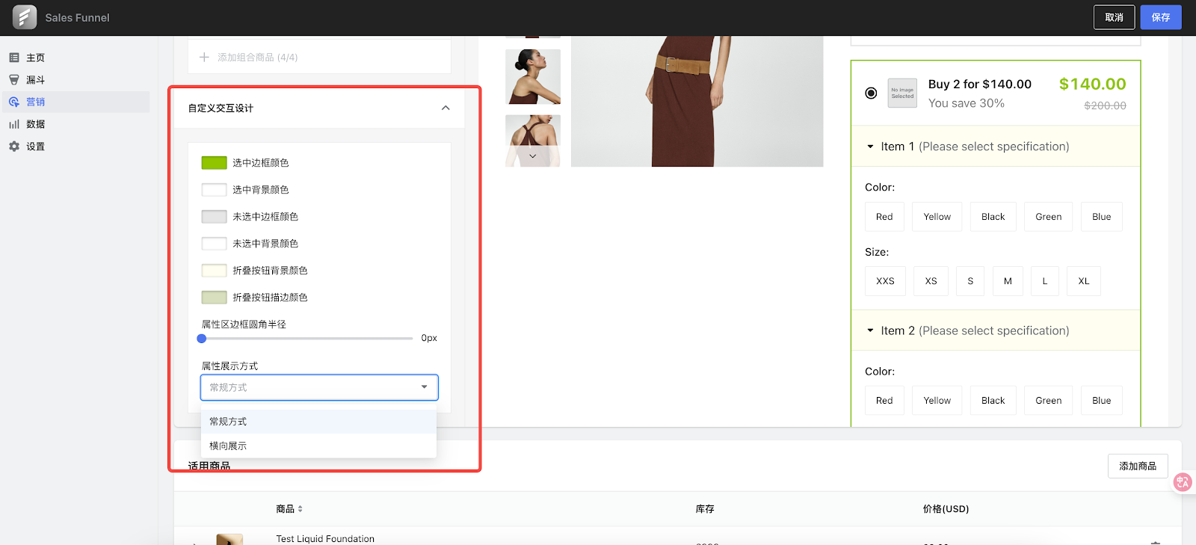Choose Blue color for Item 1

1102,217
